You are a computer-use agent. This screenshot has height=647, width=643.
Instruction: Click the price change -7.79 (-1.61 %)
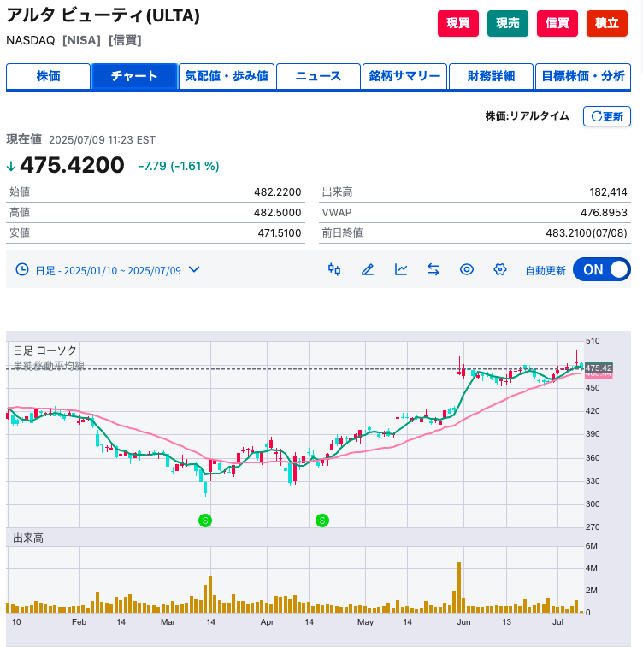point(179,166)
